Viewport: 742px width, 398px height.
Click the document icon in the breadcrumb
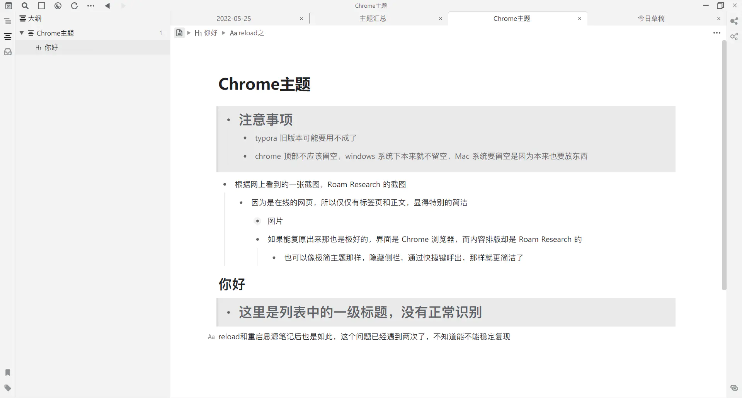pos(179,33)
